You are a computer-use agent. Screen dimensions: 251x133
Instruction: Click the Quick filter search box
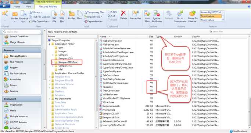[22, 32]
